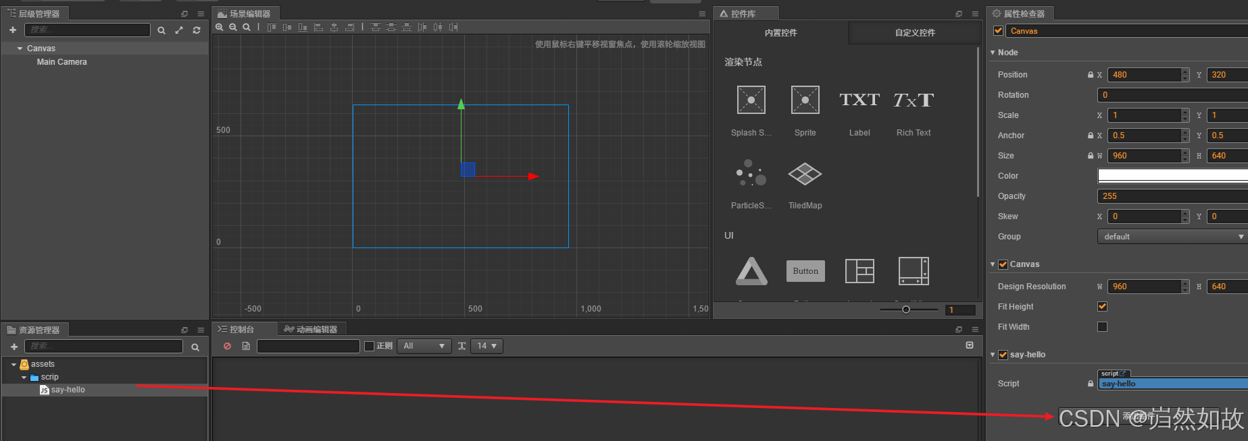This screenshot has height=441, width=1248.
Task: Click the Size lock icon in inspector
Action: pos(1090,156)
